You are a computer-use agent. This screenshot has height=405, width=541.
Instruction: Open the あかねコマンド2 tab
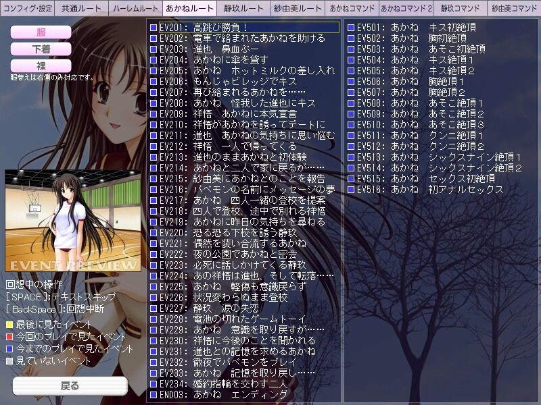coord(406,8)
